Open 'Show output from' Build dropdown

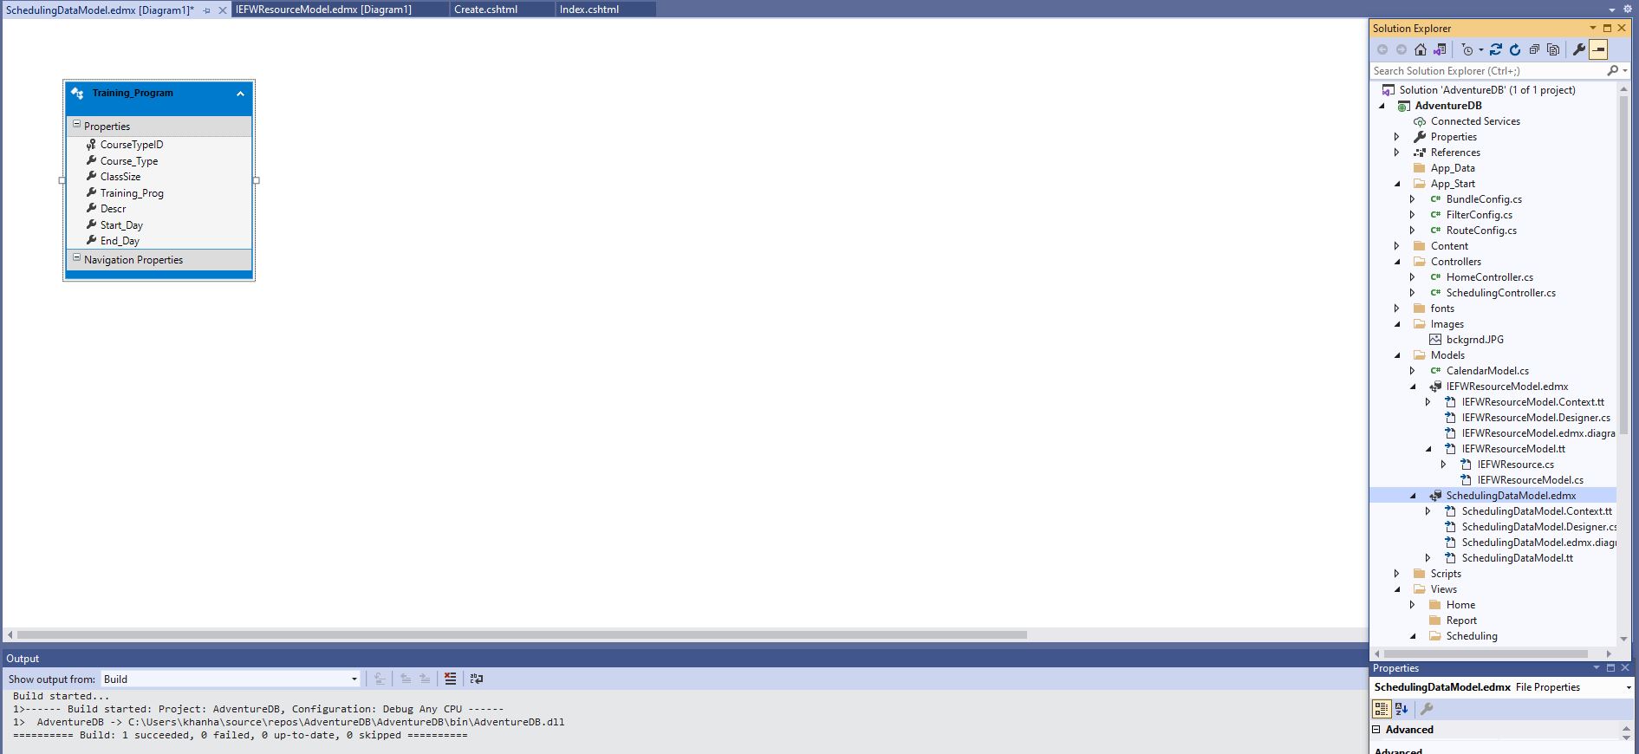(x=231, y=679)
